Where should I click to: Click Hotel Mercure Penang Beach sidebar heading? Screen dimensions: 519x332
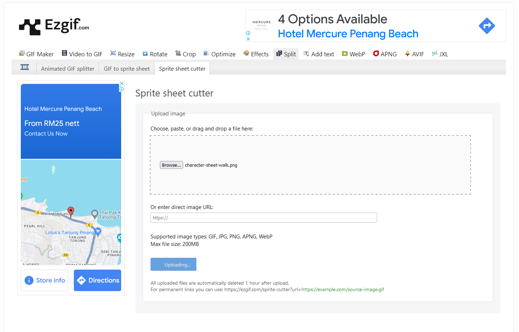pyautogui.click(x=63, y=109)
